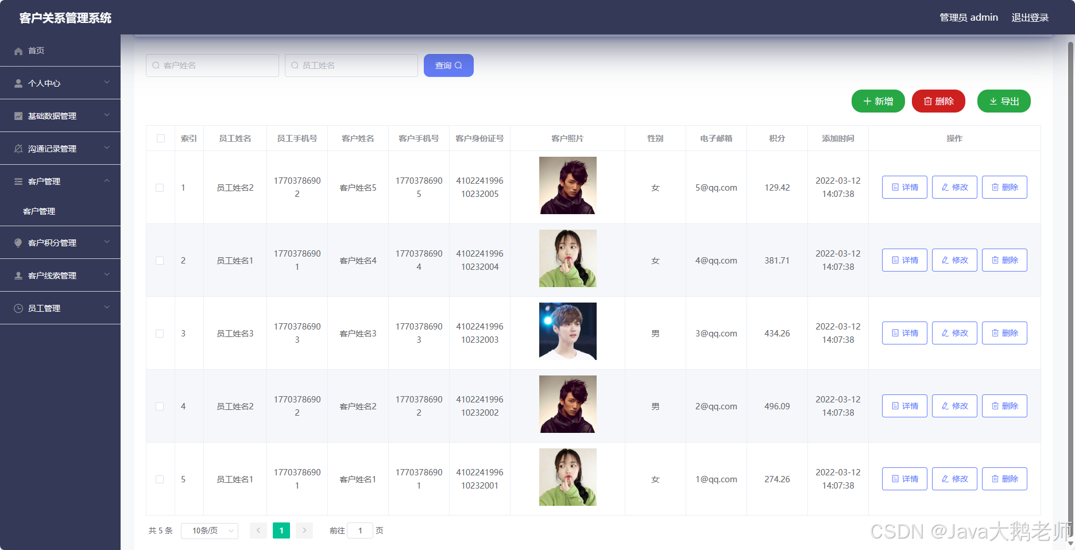
Task: Check the row 3 checkbox for 客户姓名3
Action: click(x=160, y=334)
